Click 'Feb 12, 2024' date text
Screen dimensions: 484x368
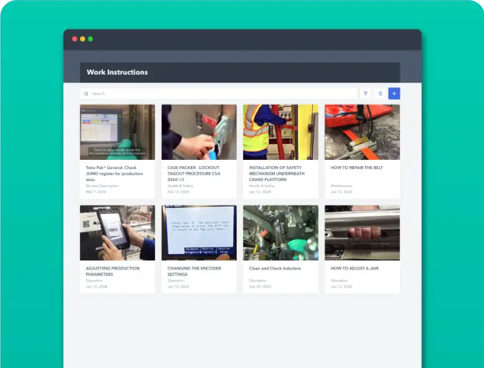point(178,191)
